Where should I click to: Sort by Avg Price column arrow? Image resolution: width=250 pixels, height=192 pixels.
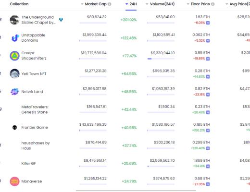[x=226, y=4]
